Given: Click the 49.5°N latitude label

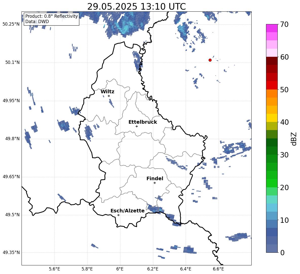Looking at the screenshot, I should point(12,215).
